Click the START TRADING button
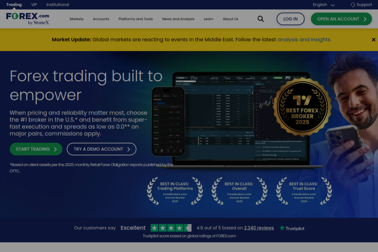378x252 pixels. (x=36, y=149)
